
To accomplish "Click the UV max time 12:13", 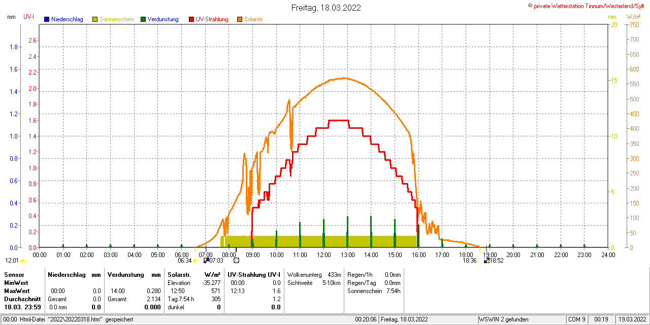I will (x=237, y=291).
